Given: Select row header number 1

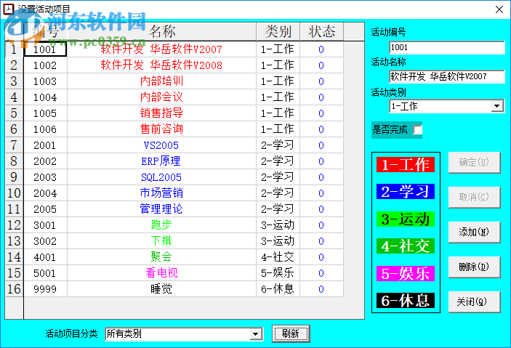Looking at the screenshot, I should click(14, 49).
